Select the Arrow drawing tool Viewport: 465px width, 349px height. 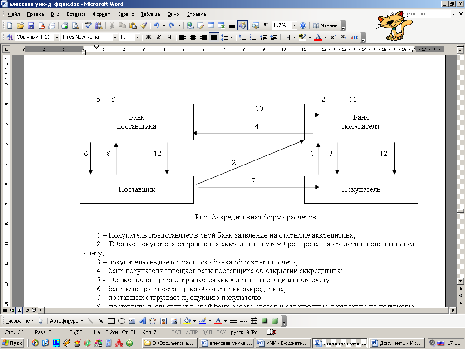point(100,321)
